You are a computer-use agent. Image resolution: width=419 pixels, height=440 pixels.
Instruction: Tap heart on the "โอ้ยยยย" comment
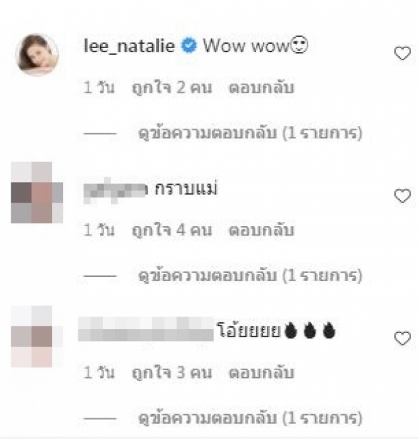click(x=402, y=338)
